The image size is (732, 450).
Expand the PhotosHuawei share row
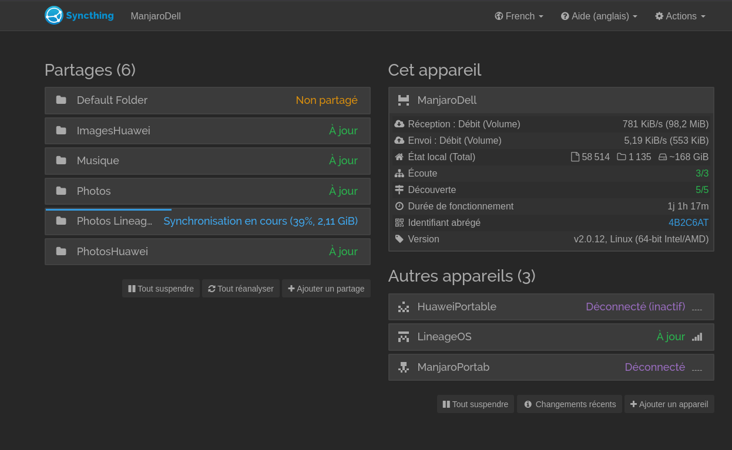click(207, 252)
